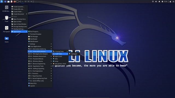Open the Kali applications menu in top panel
The image size is (175, 98).
1,1
